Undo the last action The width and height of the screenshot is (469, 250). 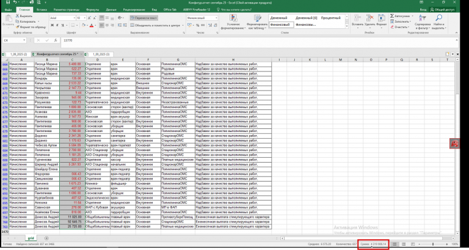click(15, 2)
